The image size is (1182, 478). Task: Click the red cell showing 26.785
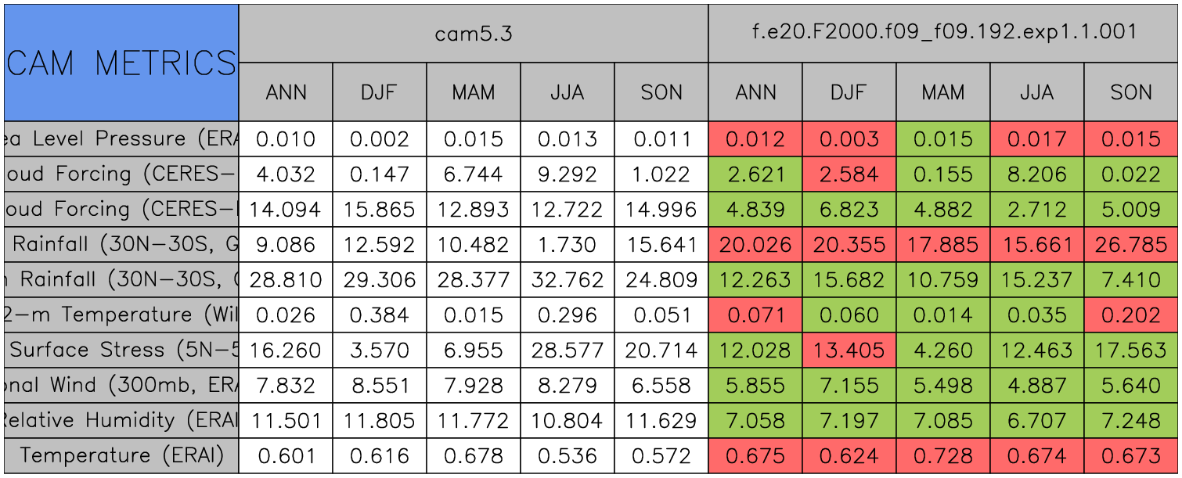(1130, 245)
